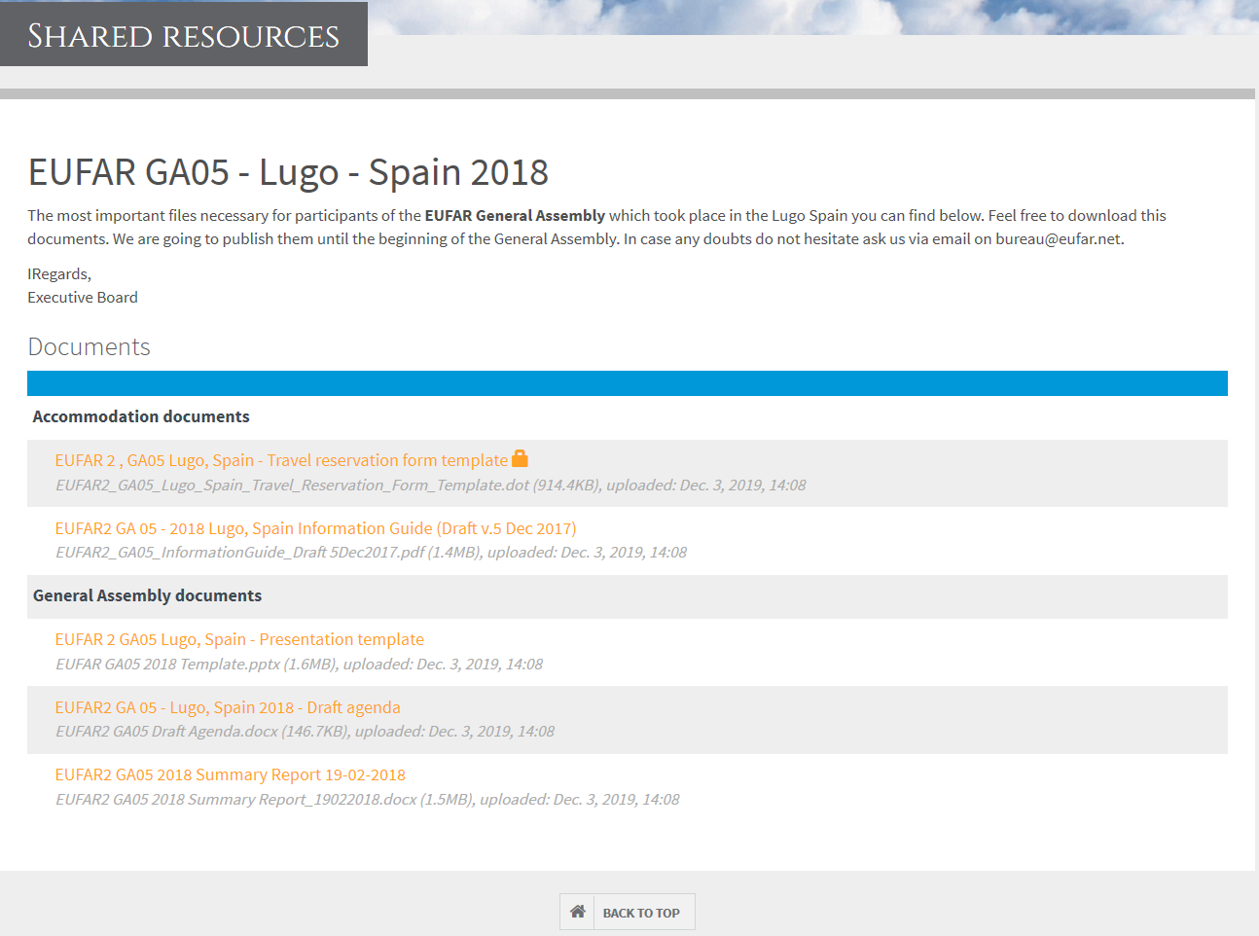Select the General Assembly documents section heading

point(147,595)
